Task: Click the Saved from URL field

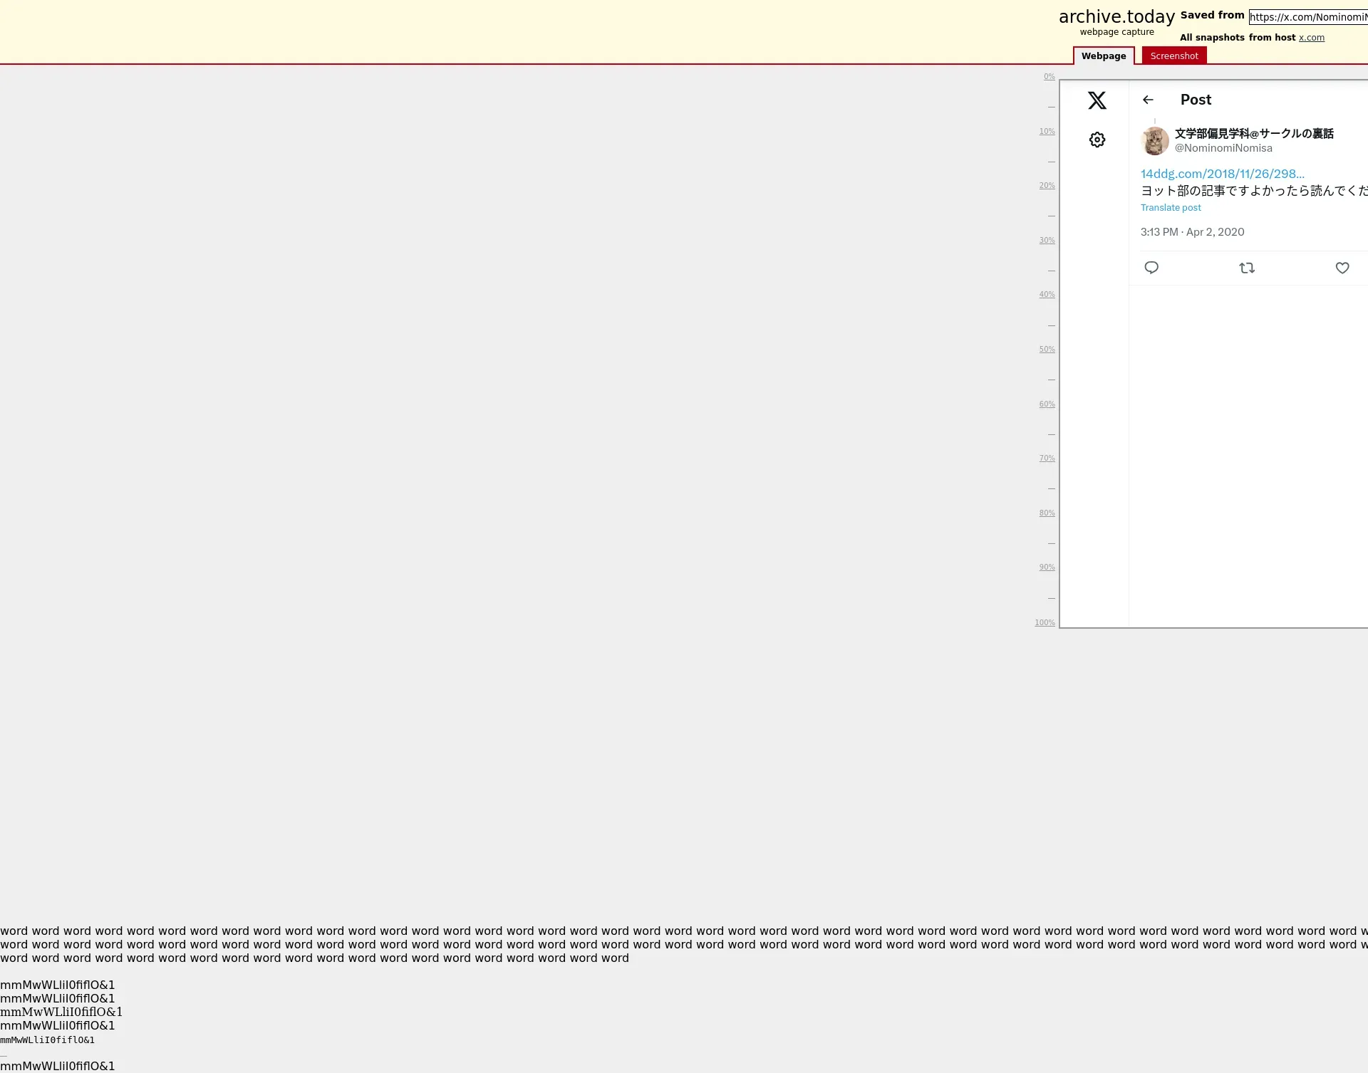Action: coord(1307,17)
